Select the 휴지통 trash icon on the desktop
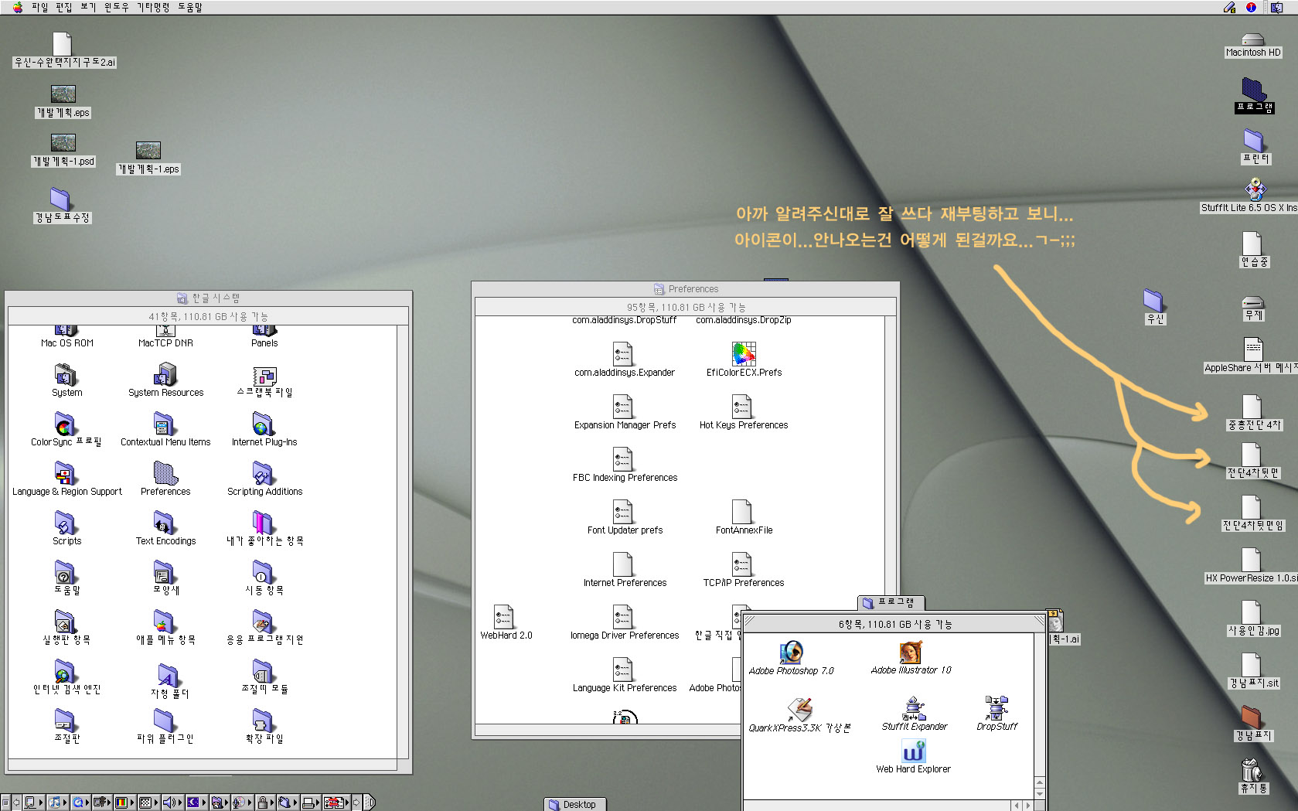 coord(1252,771)
